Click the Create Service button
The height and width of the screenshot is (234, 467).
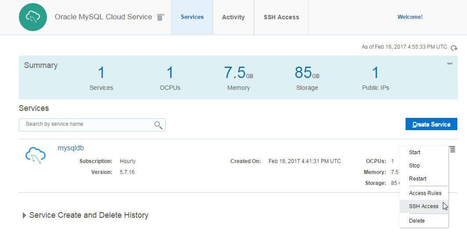pyautogui.click(x=431, y=124)
